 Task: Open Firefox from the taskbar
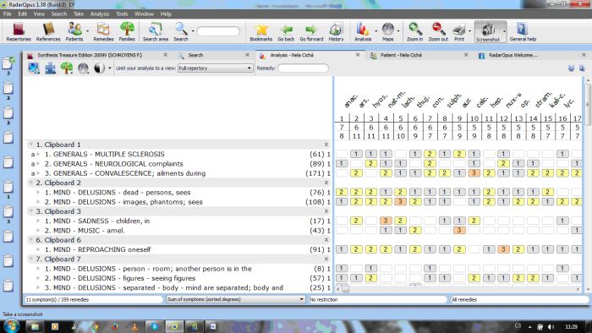coord(115,326)
